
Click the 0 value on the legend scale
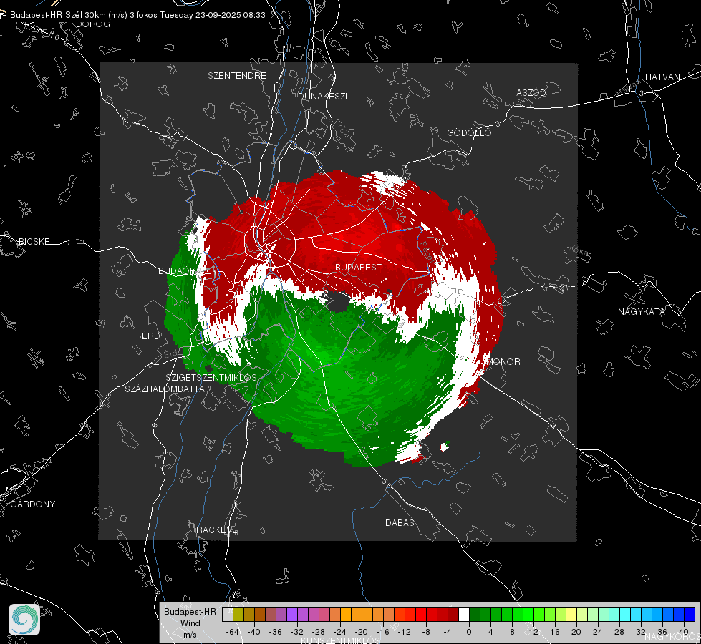click(x=469, y=632)
